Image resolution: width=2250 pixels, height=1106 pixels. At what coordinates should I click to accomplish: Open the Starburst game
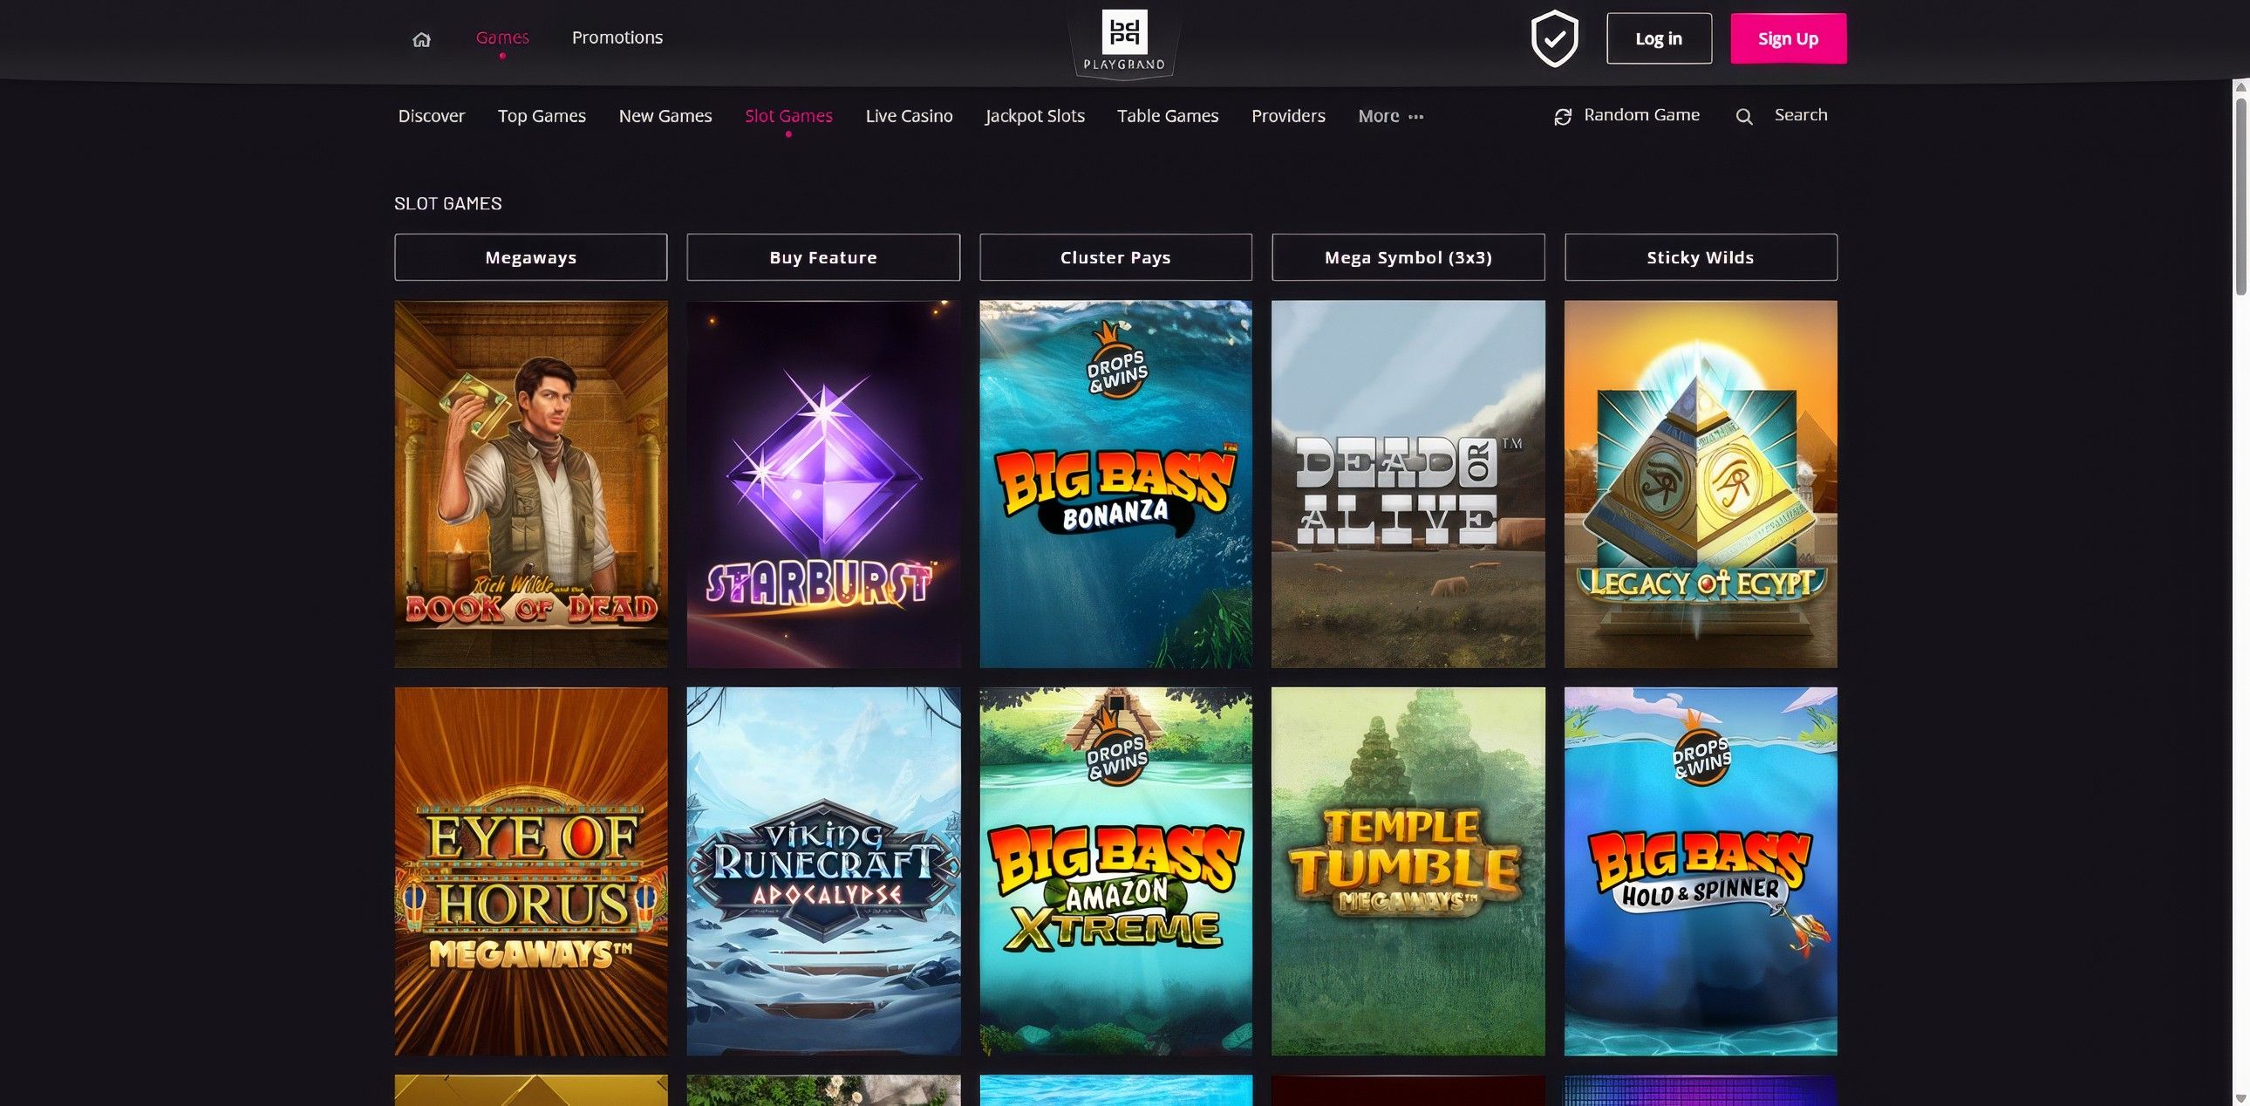click(x=822, y=485)
